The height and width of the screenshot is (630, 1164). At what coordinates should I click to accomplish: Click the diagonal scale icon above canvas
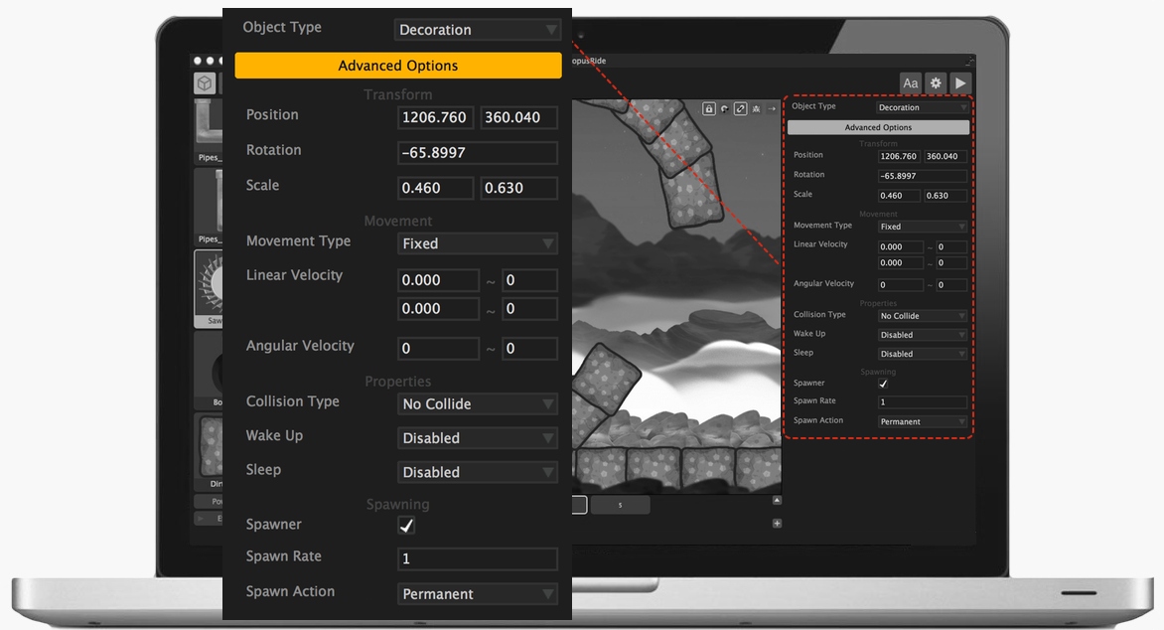740,108
